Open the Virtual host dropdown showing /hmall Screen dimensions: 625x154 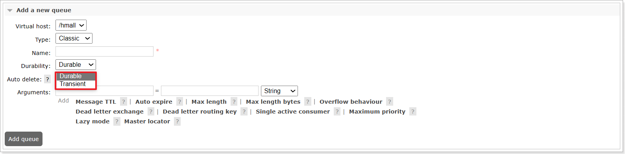tap(71, 25)
